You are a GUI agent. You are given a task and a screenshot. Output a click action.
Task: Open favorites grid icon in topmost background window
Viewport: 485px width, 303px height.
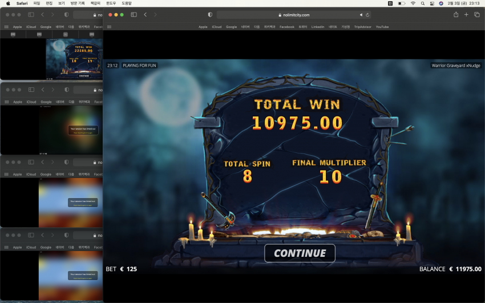pos(6,27)
